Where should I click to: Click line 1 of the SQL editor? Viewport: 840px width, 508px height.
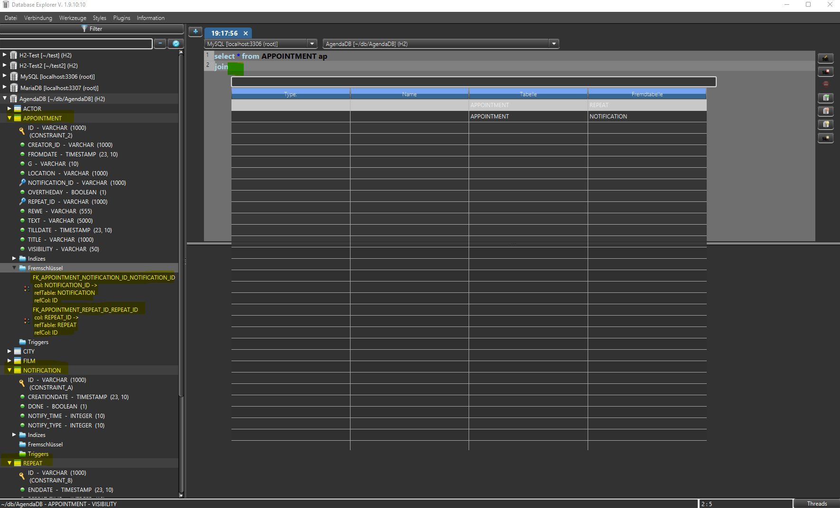(514, 56)
